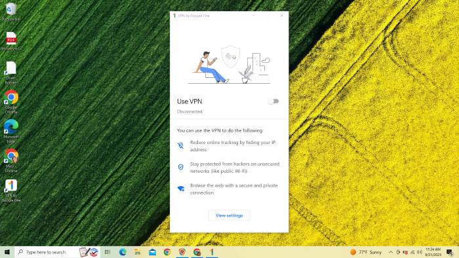Screen dimensions: 459x258
Task: Minimize the VPN by Google One window
Action: tap(254, 16)
